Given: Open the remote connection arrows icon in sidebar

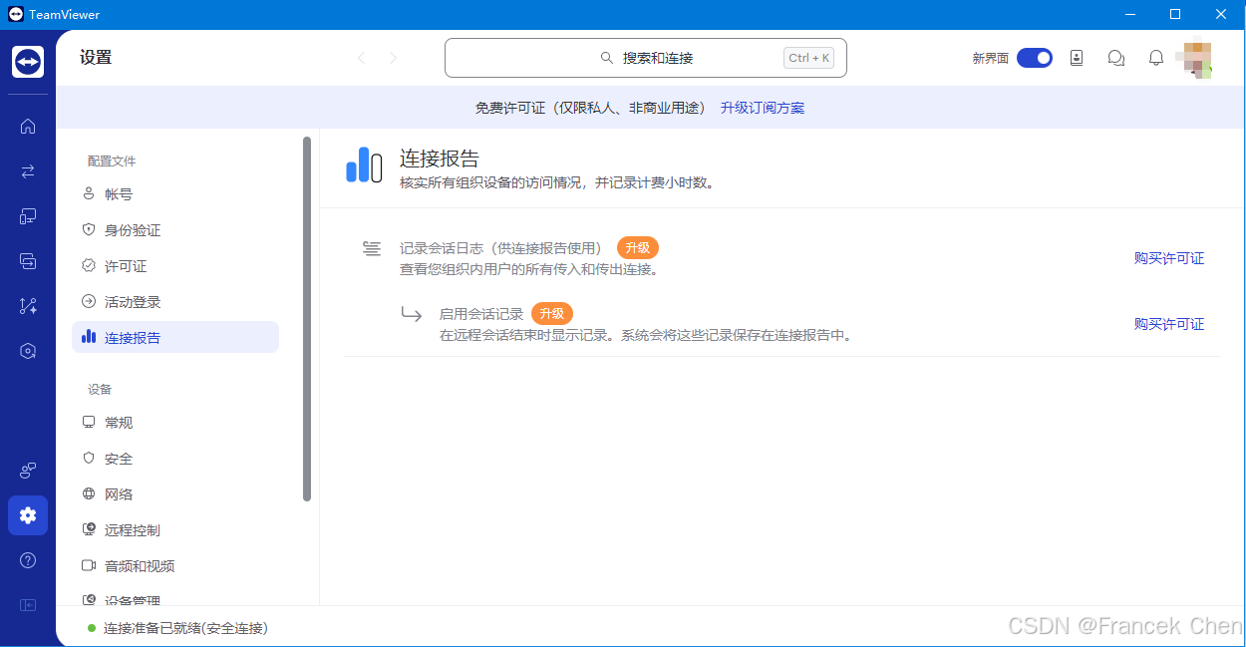Looking at the screenshot, I should coord(28,171).
